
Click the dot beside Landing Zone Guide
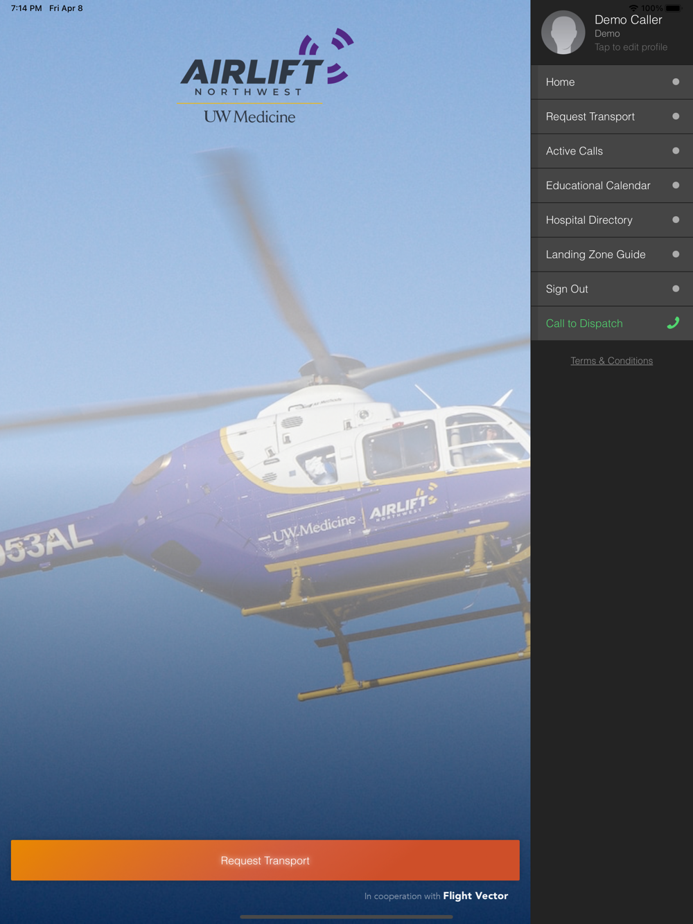[x=676, y=254]
